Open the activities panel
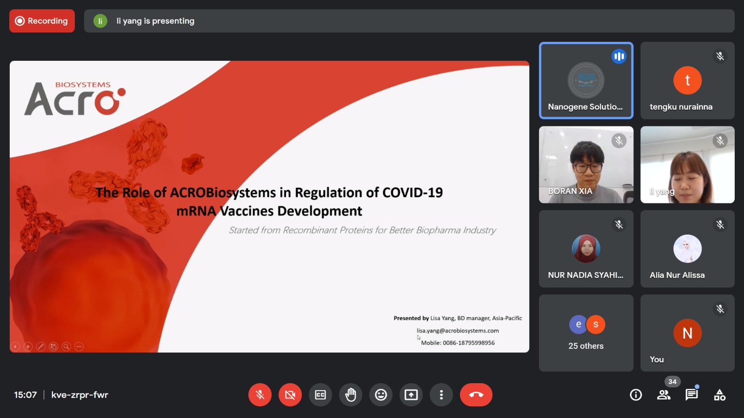 [x=719, y=395]
